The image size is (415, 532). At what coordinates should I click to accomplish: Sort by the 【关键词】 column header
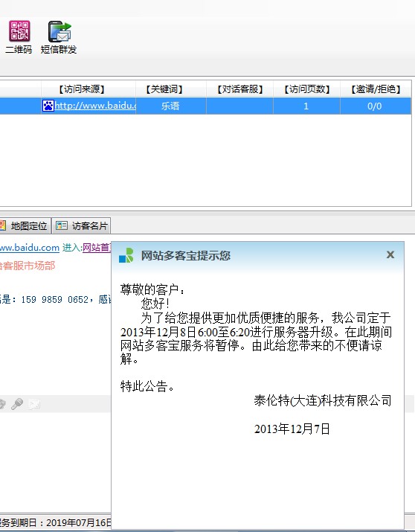pyautogui.click(x=164, y=89)
